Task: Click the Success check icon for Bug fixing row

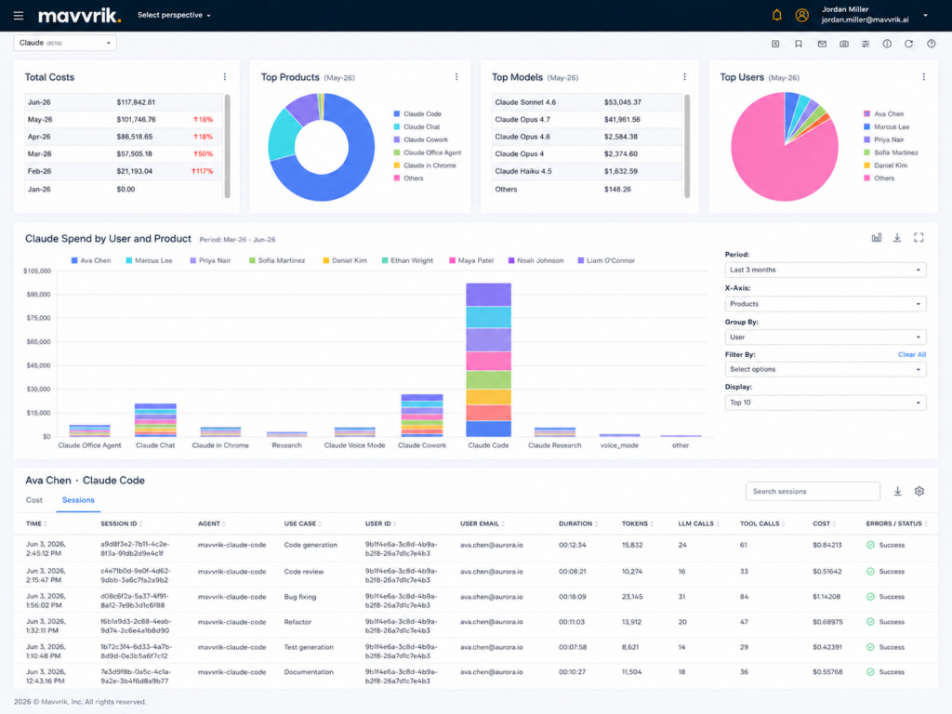Action: (870, 597)
